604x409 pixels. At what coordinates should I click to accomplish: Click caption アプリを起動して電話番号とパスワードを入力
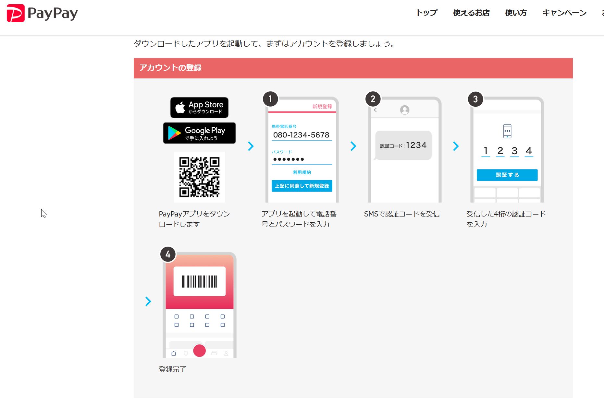[x=299, y=219]
